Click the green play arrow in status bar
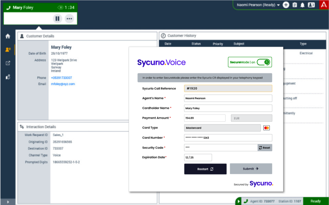 238,201
